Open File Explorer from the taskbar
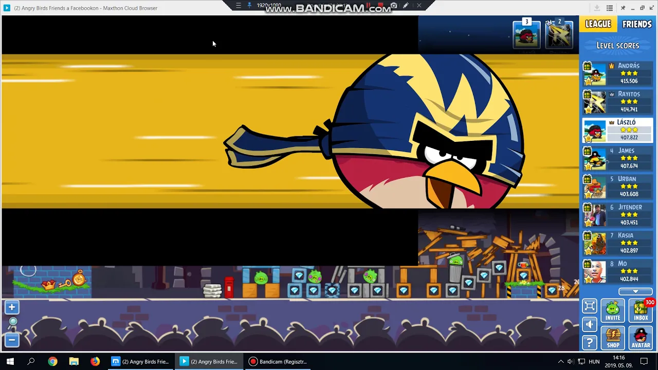The width and height of the screenshot is (658, 370). (74, 361)
